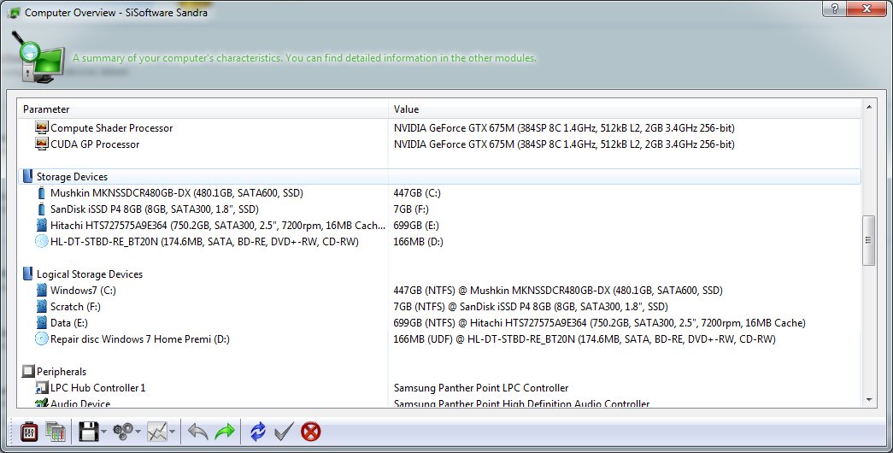Click the Repair disc (D:) disc icon
Image resolution: width=893 pixels, height=453 pixels.
click(x=41, y=339)
